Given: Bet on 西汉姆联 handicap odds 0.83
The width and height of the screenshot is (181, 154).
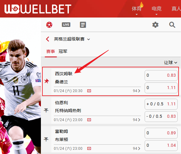Looking at the screenshot, I should [161, 75].
